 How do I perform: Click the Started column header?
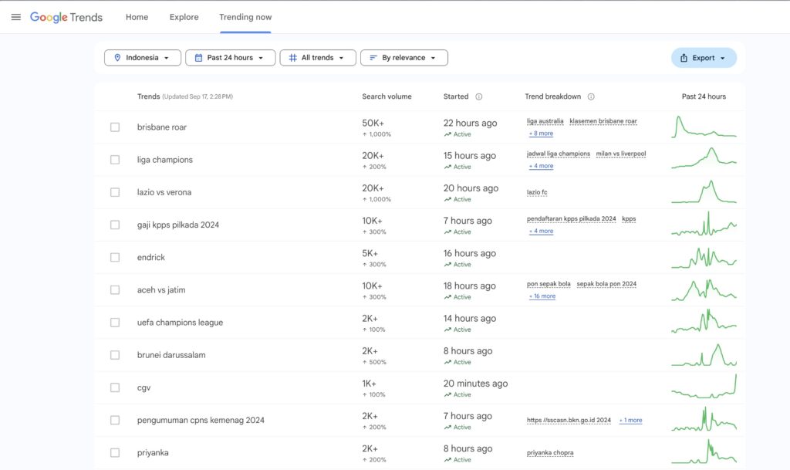(x=456, y=96)
